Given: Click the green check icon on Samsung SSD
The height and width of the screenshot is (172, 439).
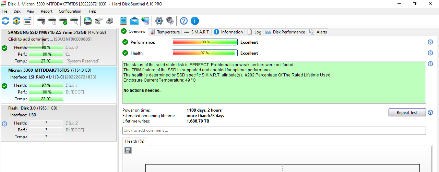Looking at the screenshot, I should (4, 48).
